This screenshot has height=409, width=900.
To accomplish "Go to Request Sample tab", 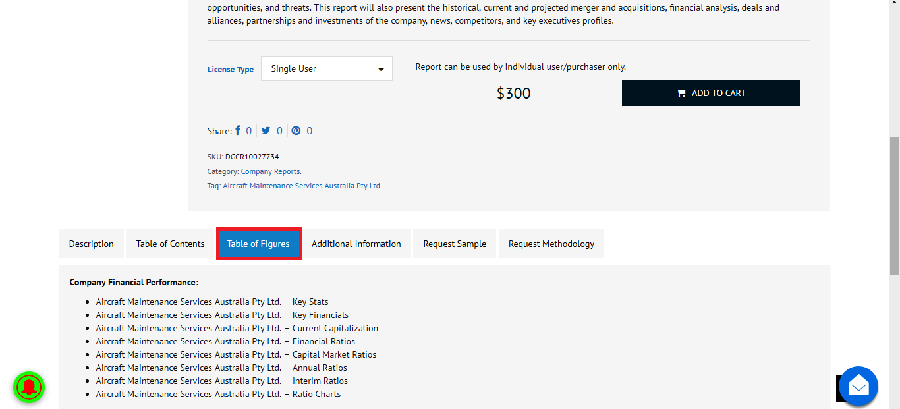I will [455, 244].
